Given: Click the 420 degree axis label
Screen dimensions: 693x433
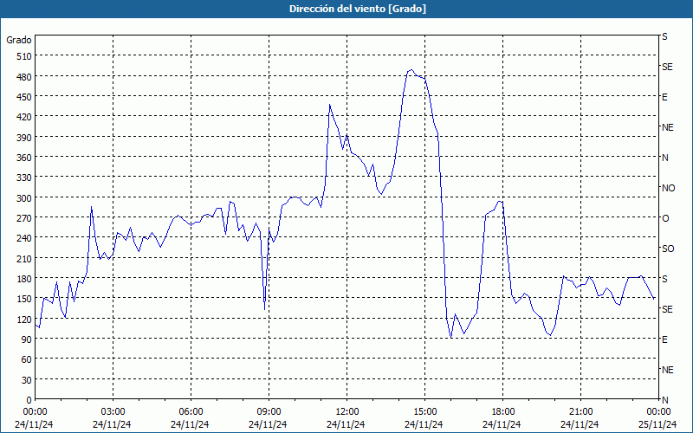Looking at the screenshot, I should (x=24, y=117).
